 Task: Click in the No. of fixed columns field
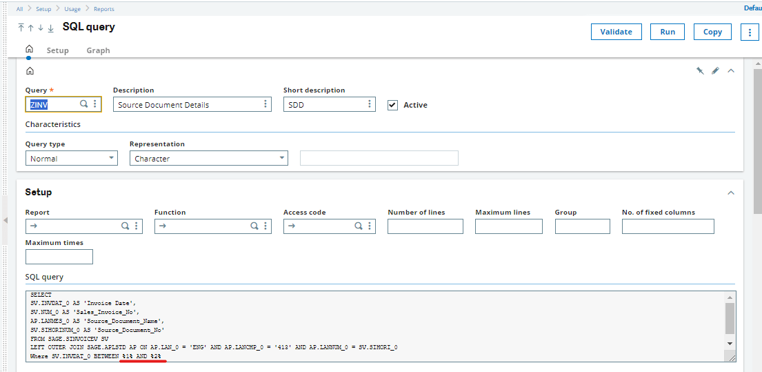[x=668, y=226]
